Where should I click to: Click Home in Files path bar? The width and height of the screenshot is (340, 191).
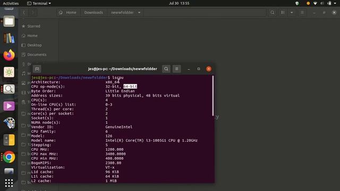click(67, 13)
